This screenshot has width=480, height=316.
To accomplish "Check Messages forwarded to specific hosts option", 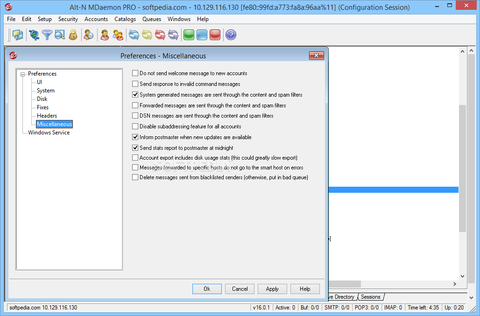I will coord(135,167).
